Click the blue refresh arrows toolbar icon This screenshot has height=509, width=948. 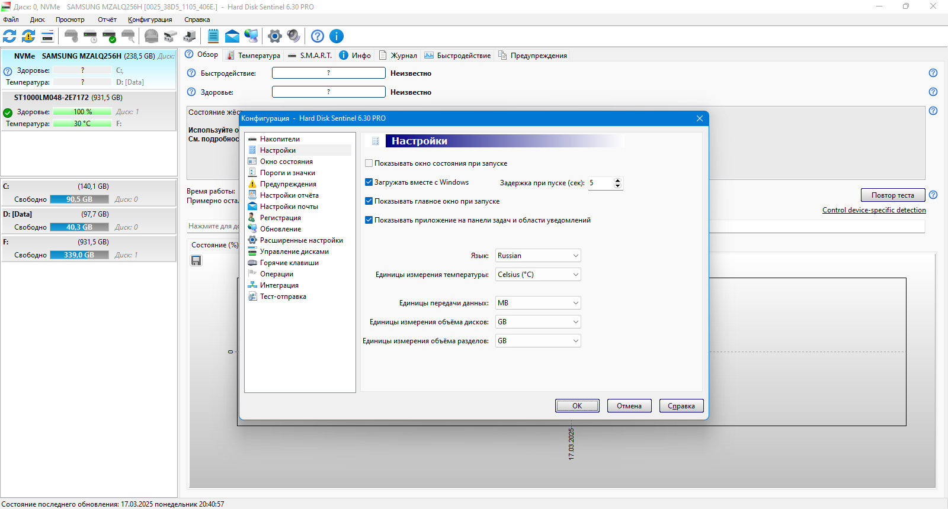(9, 36)
